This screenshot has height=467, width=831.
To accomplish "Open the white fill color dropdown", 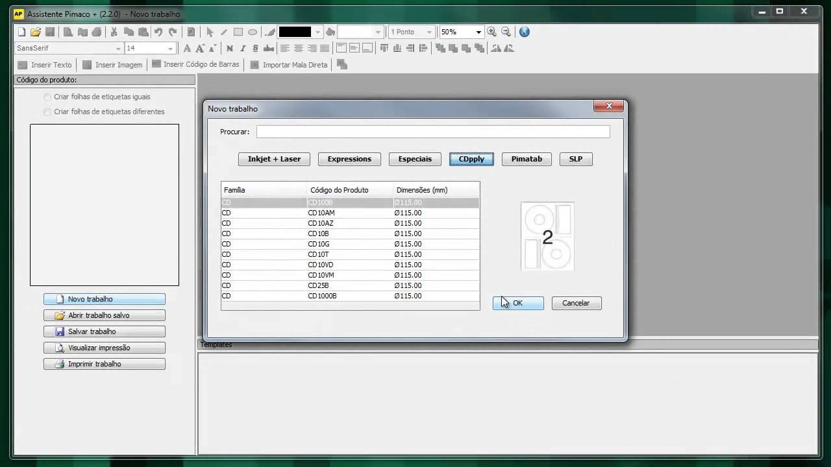I will [378, 32].
